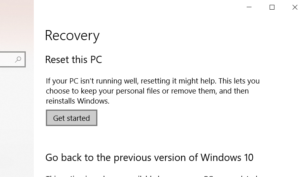Click the cut-off text line at the bottom
This screenshot has height=177, width=301.
152,176
